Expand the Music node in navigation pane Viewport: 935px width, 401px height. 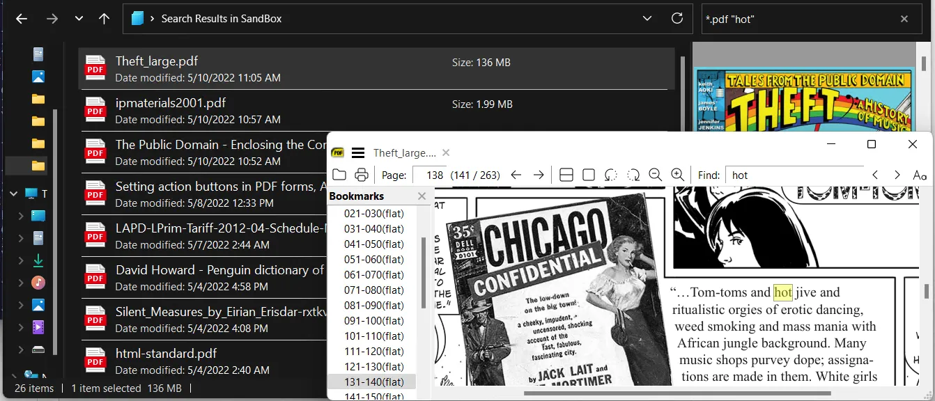pyautogui.click(x=21, y=283)
